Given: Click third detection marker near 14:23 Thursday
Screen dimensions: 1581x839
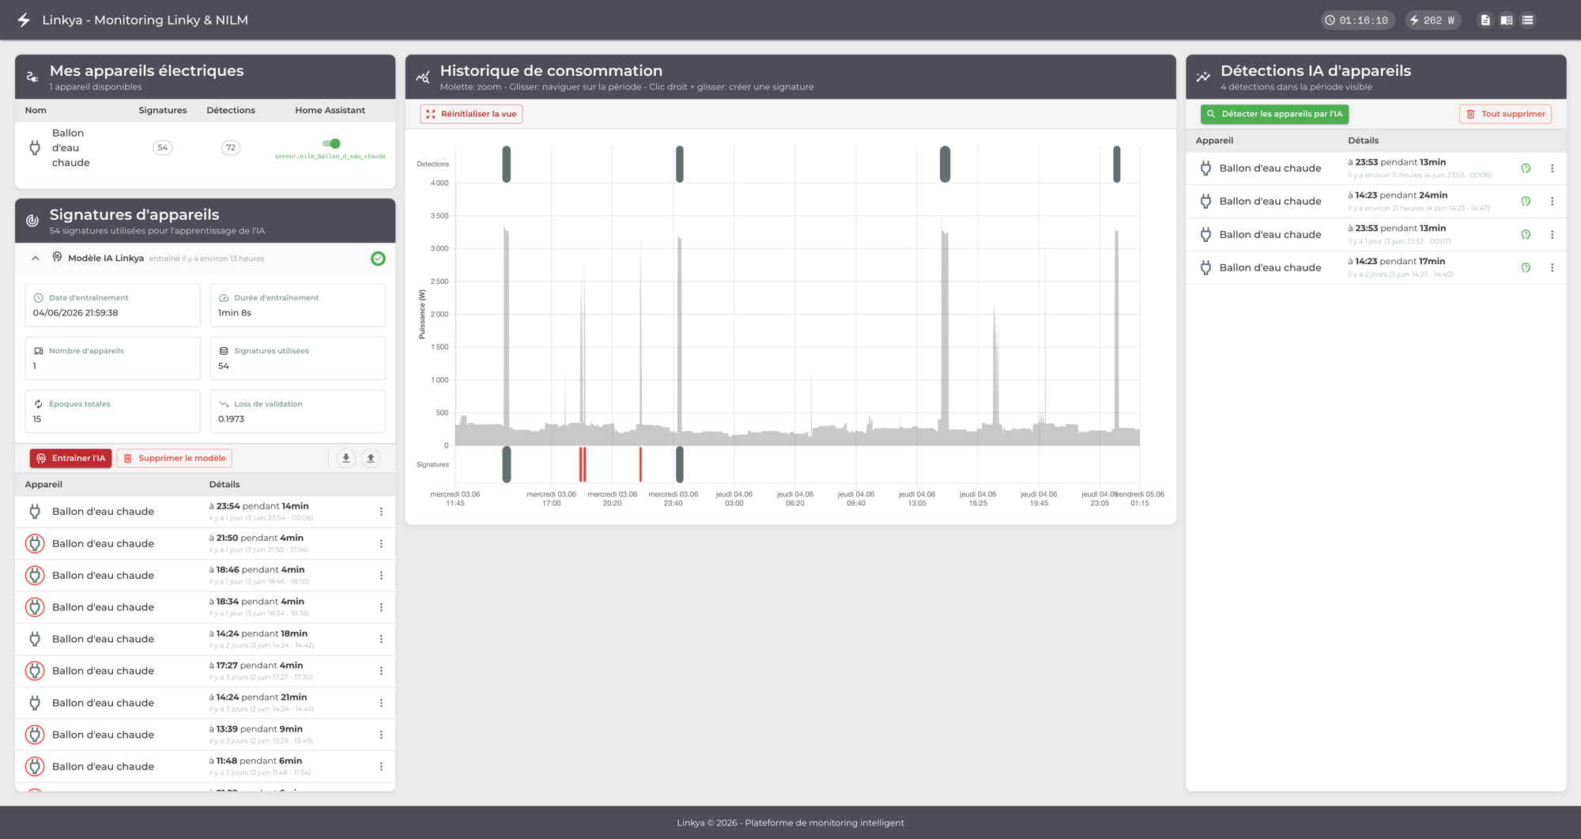Looking at the screenshot, I should coord(945,164).
